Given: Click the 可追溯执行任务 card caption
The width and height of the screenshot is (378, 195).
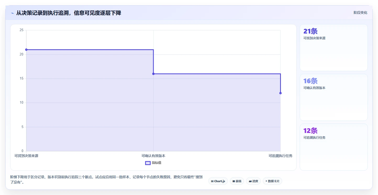Looking at the screenshot, I should (x=314, y=138).
